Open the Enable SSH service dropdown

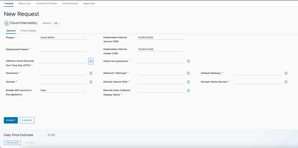tap(63, 90)
